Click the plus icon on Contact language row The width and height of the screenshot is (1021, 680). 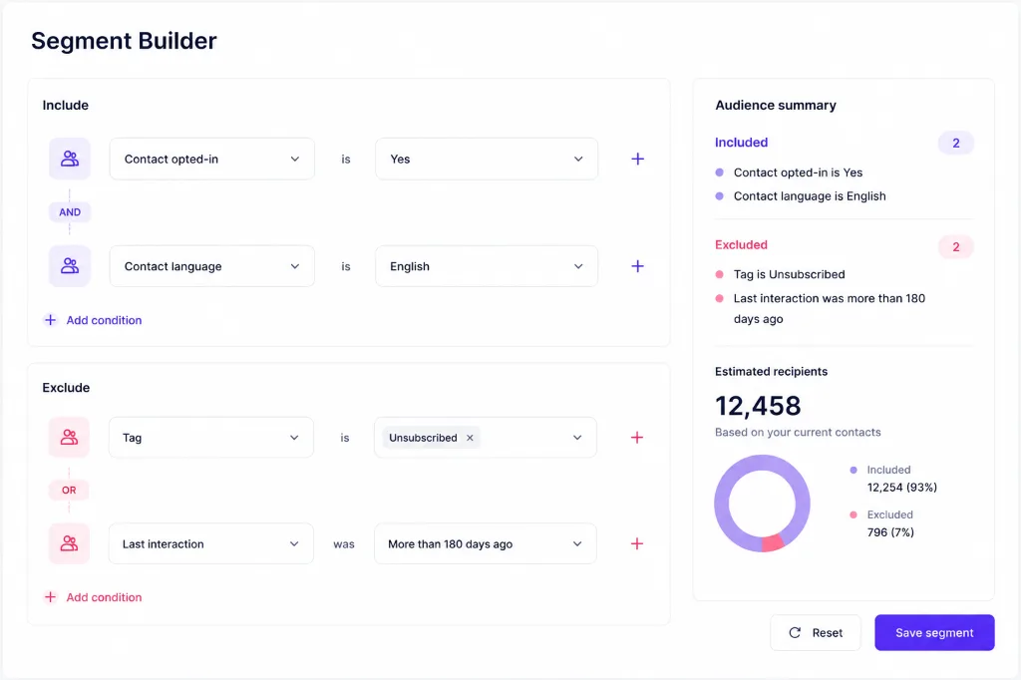(637, 266)
